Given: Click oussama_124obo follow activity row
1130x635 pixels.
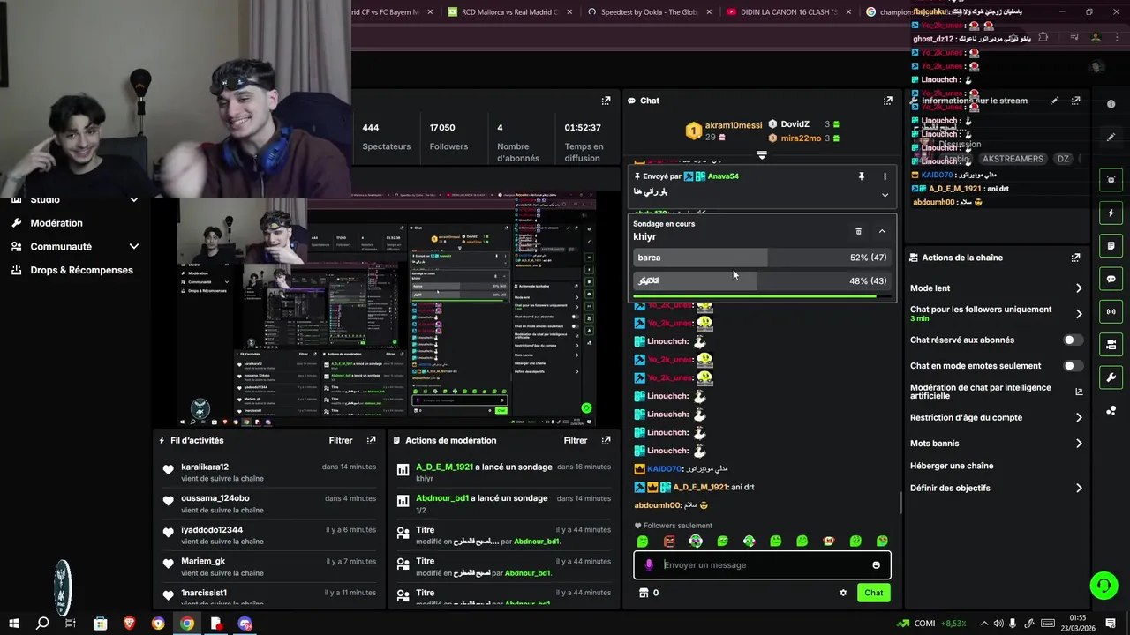Looking at the screenshot, I should click(269, 504).
